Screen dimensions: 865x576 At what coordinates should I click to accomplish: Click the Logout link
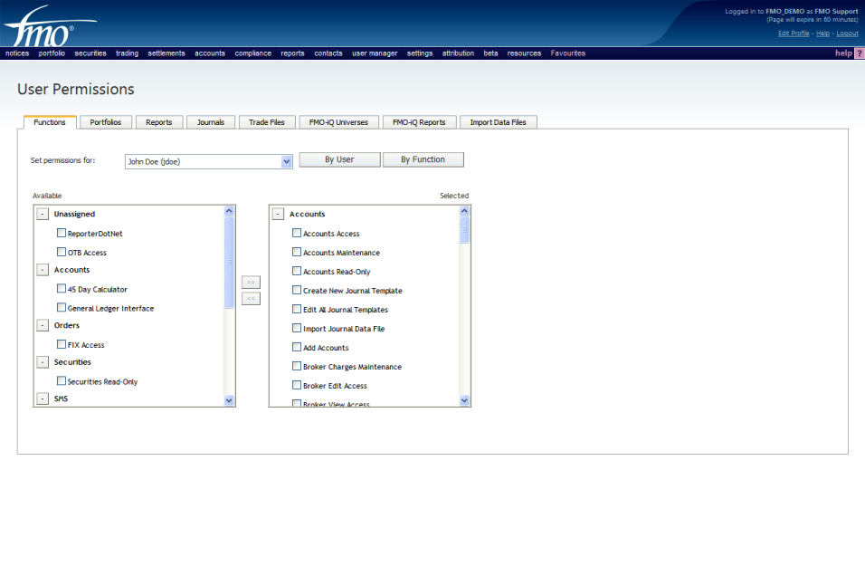pyautogui.click(x=847, y=34)
